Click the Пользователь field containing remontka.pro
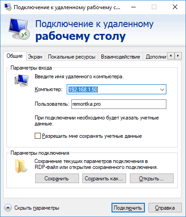This screenshot has height=217, width=186. [x=119, y=104]
